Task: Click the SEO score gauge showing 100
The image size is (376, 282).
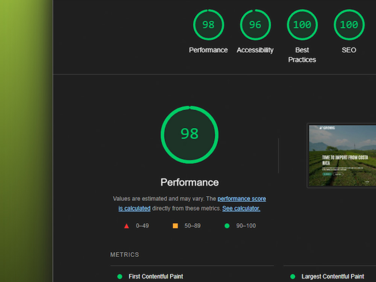Action: [349, 25]
